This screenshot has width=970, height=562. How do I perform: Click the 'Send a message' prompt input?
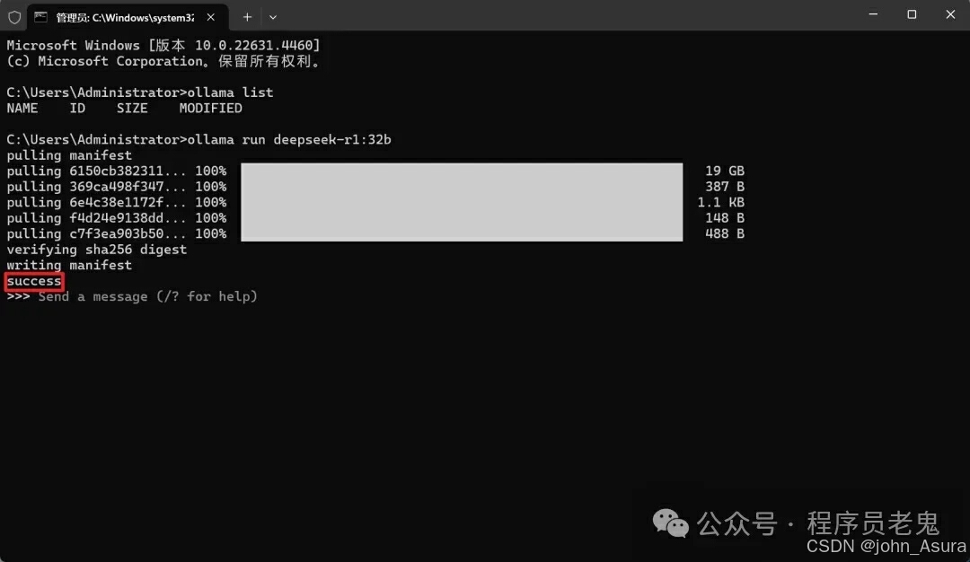147,297
